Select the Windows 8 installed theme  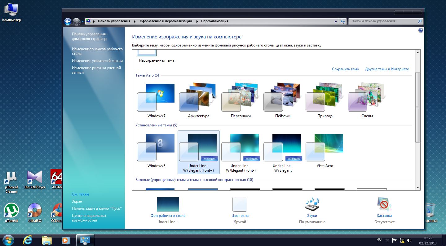pos(156,151)
